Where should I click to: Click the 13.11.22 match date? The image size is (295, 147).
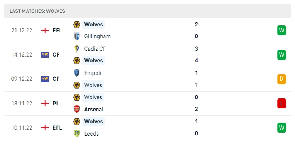21,103
